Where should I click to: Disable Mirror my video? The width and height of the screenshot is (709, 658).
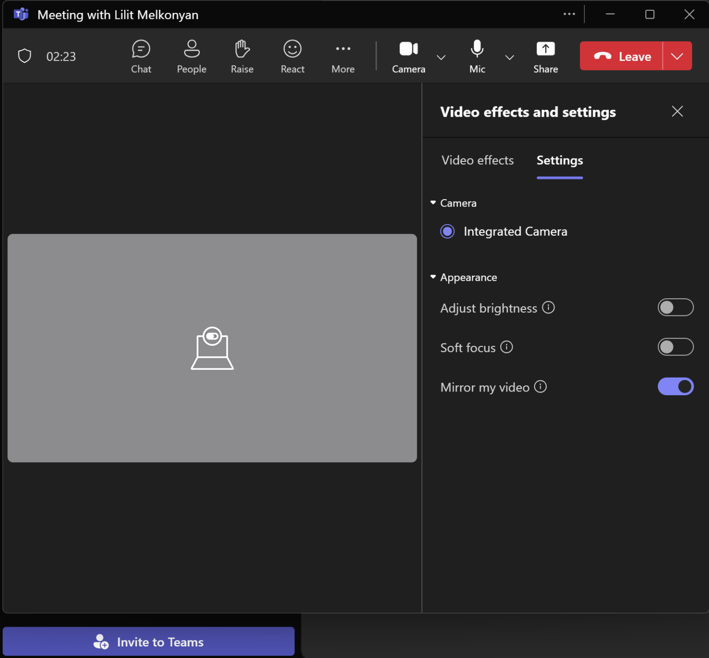pos(675,386)
